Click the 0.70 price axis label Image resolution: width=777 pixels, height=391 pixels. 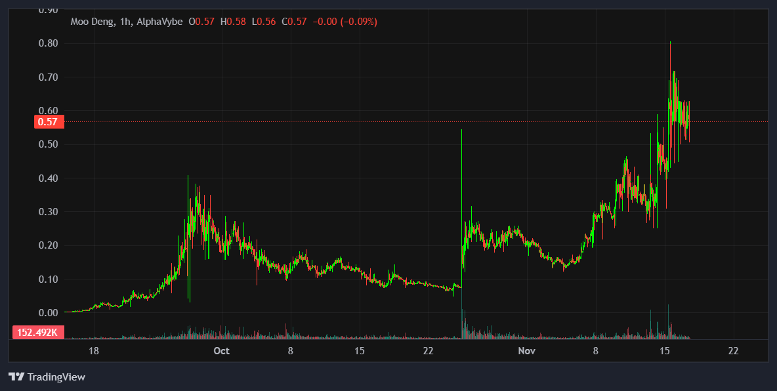coord(49,77)
